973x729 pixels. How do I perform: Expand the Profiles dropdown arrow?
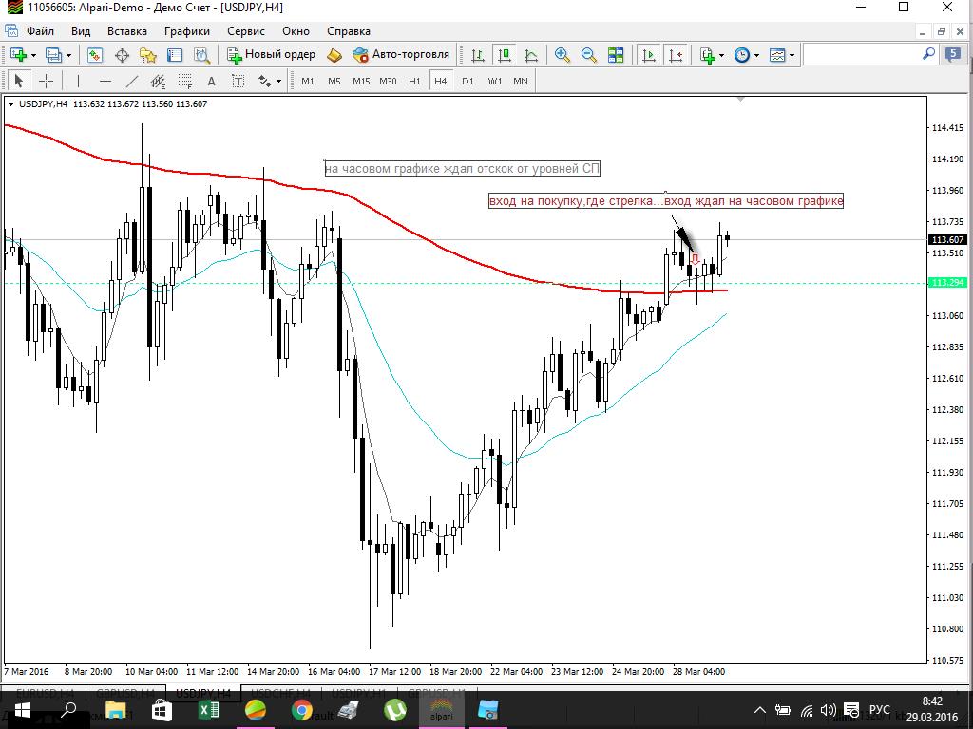pos(68,56)
